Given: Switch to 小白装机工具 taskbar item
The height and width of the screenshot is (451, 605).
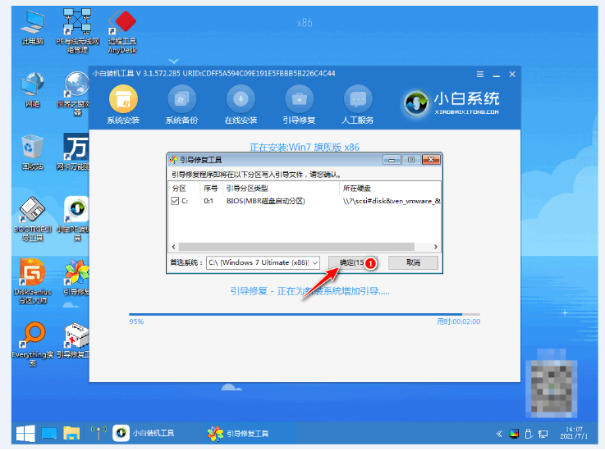Looking at the screenshot, I should (144, 433).
